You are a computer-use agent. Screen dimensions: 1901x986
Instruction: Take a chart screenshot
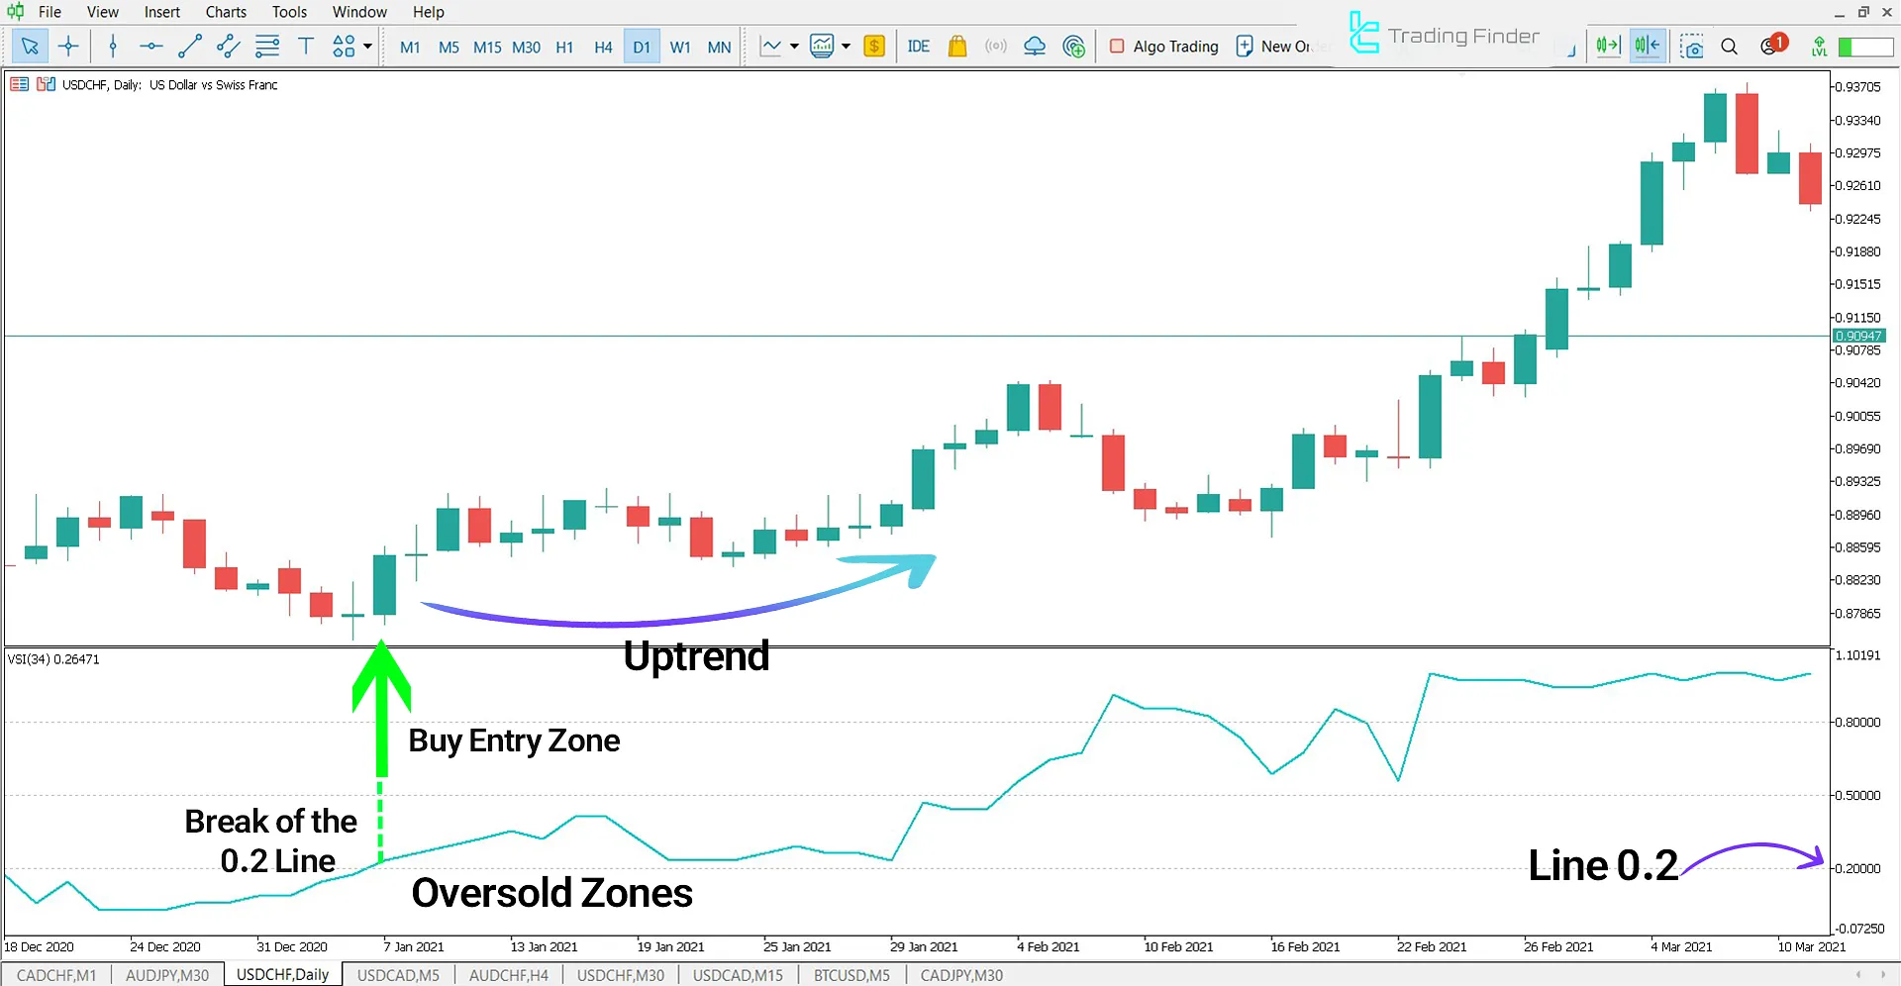(x=1691, y=46)
